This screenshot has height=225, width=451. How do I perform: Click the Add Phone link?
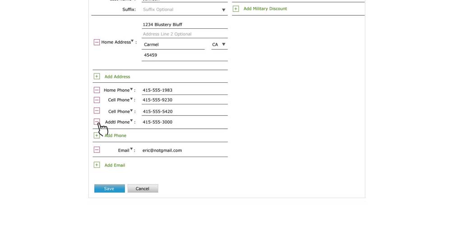point(115,135)
